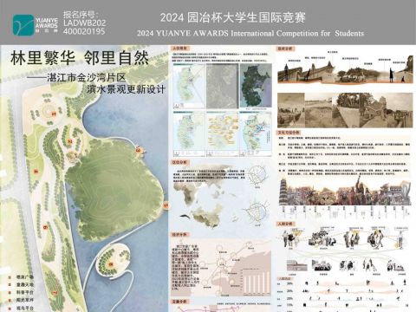Click the 喷泉广场 legend entry
The image size is (416, 312).
point(25,277)
